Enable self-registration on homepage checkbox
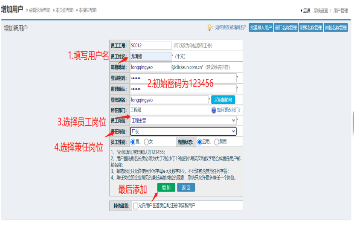 [136, 206]
